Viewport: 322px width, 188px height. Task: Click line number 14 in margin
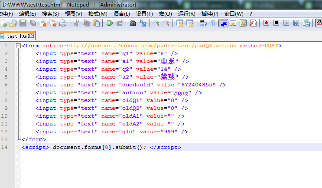(x=4, y=147)
